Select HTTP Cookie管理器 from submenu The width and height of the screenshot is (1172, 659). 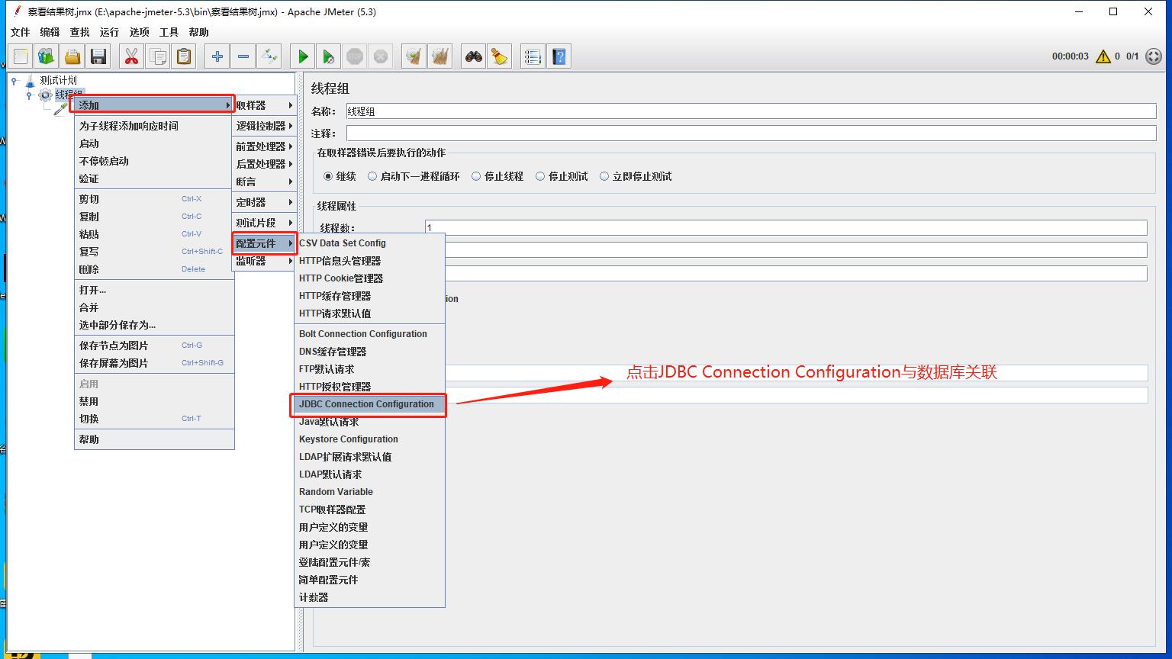click(x=369, y=278)
